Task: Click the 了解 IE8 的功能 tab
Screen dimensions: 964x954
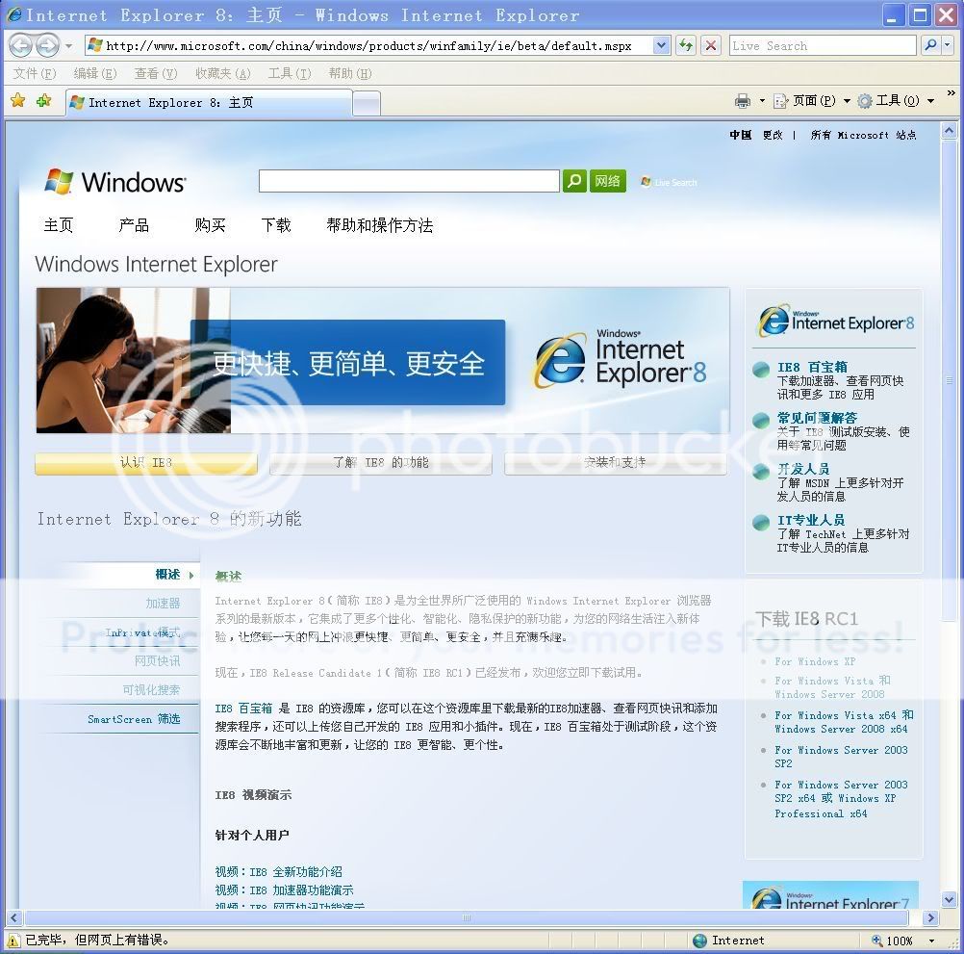Action: click(x=381, y=463)
